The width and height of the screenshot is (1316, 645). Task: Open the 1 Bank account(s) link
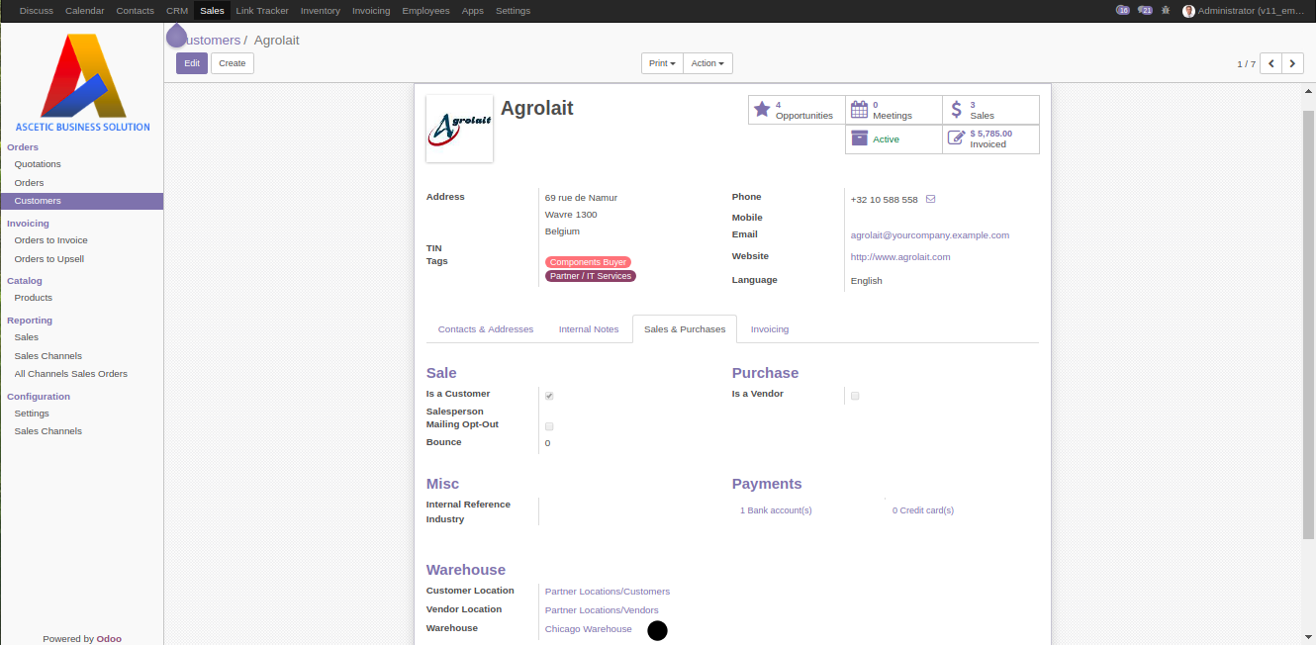click(x=776, y=510)
